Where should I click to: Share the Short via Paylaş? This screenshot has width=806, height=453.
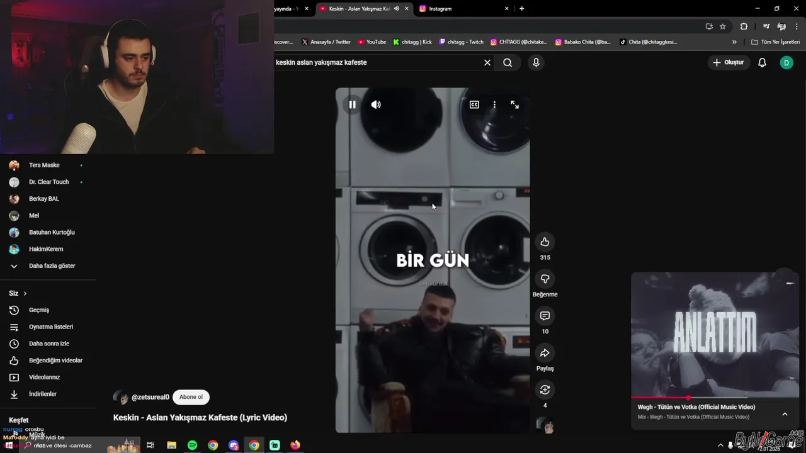[x=545, y=353]
